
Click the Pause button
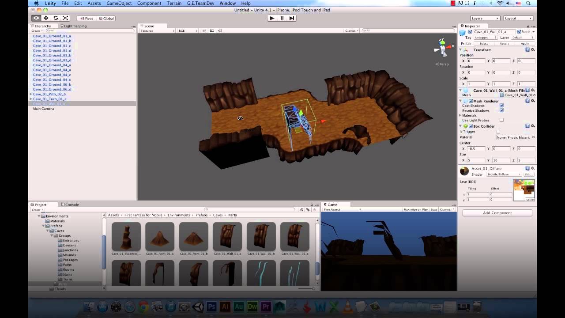[282, 18]
